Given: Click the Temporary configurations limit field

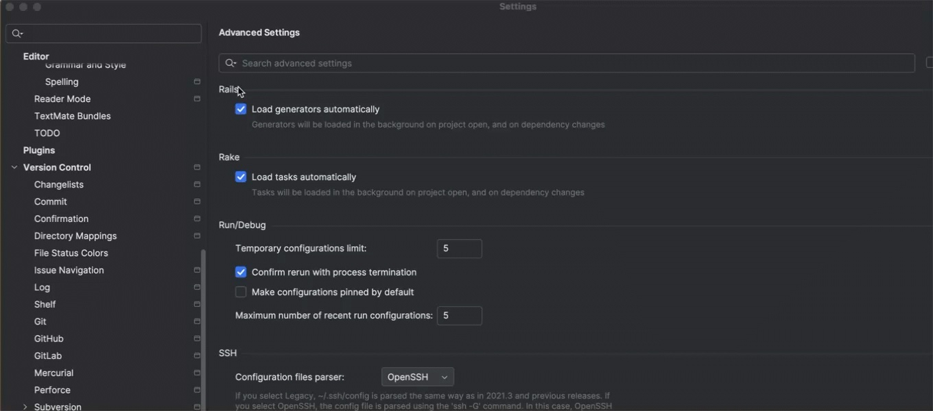Looking at the screenshot, I should (459, 249).
